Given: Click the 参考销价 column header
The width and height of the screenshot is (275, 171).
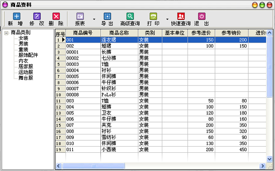Looking at the screenshot, I should (231, 33).
